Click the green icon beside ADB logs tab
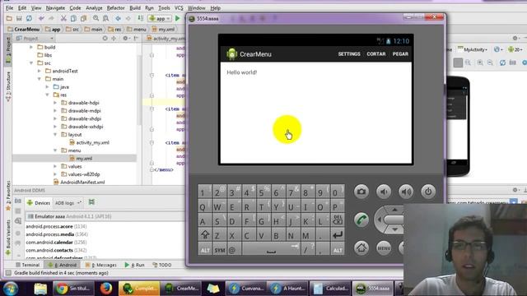The image size is (527, 296). click(x=91, y=202)
